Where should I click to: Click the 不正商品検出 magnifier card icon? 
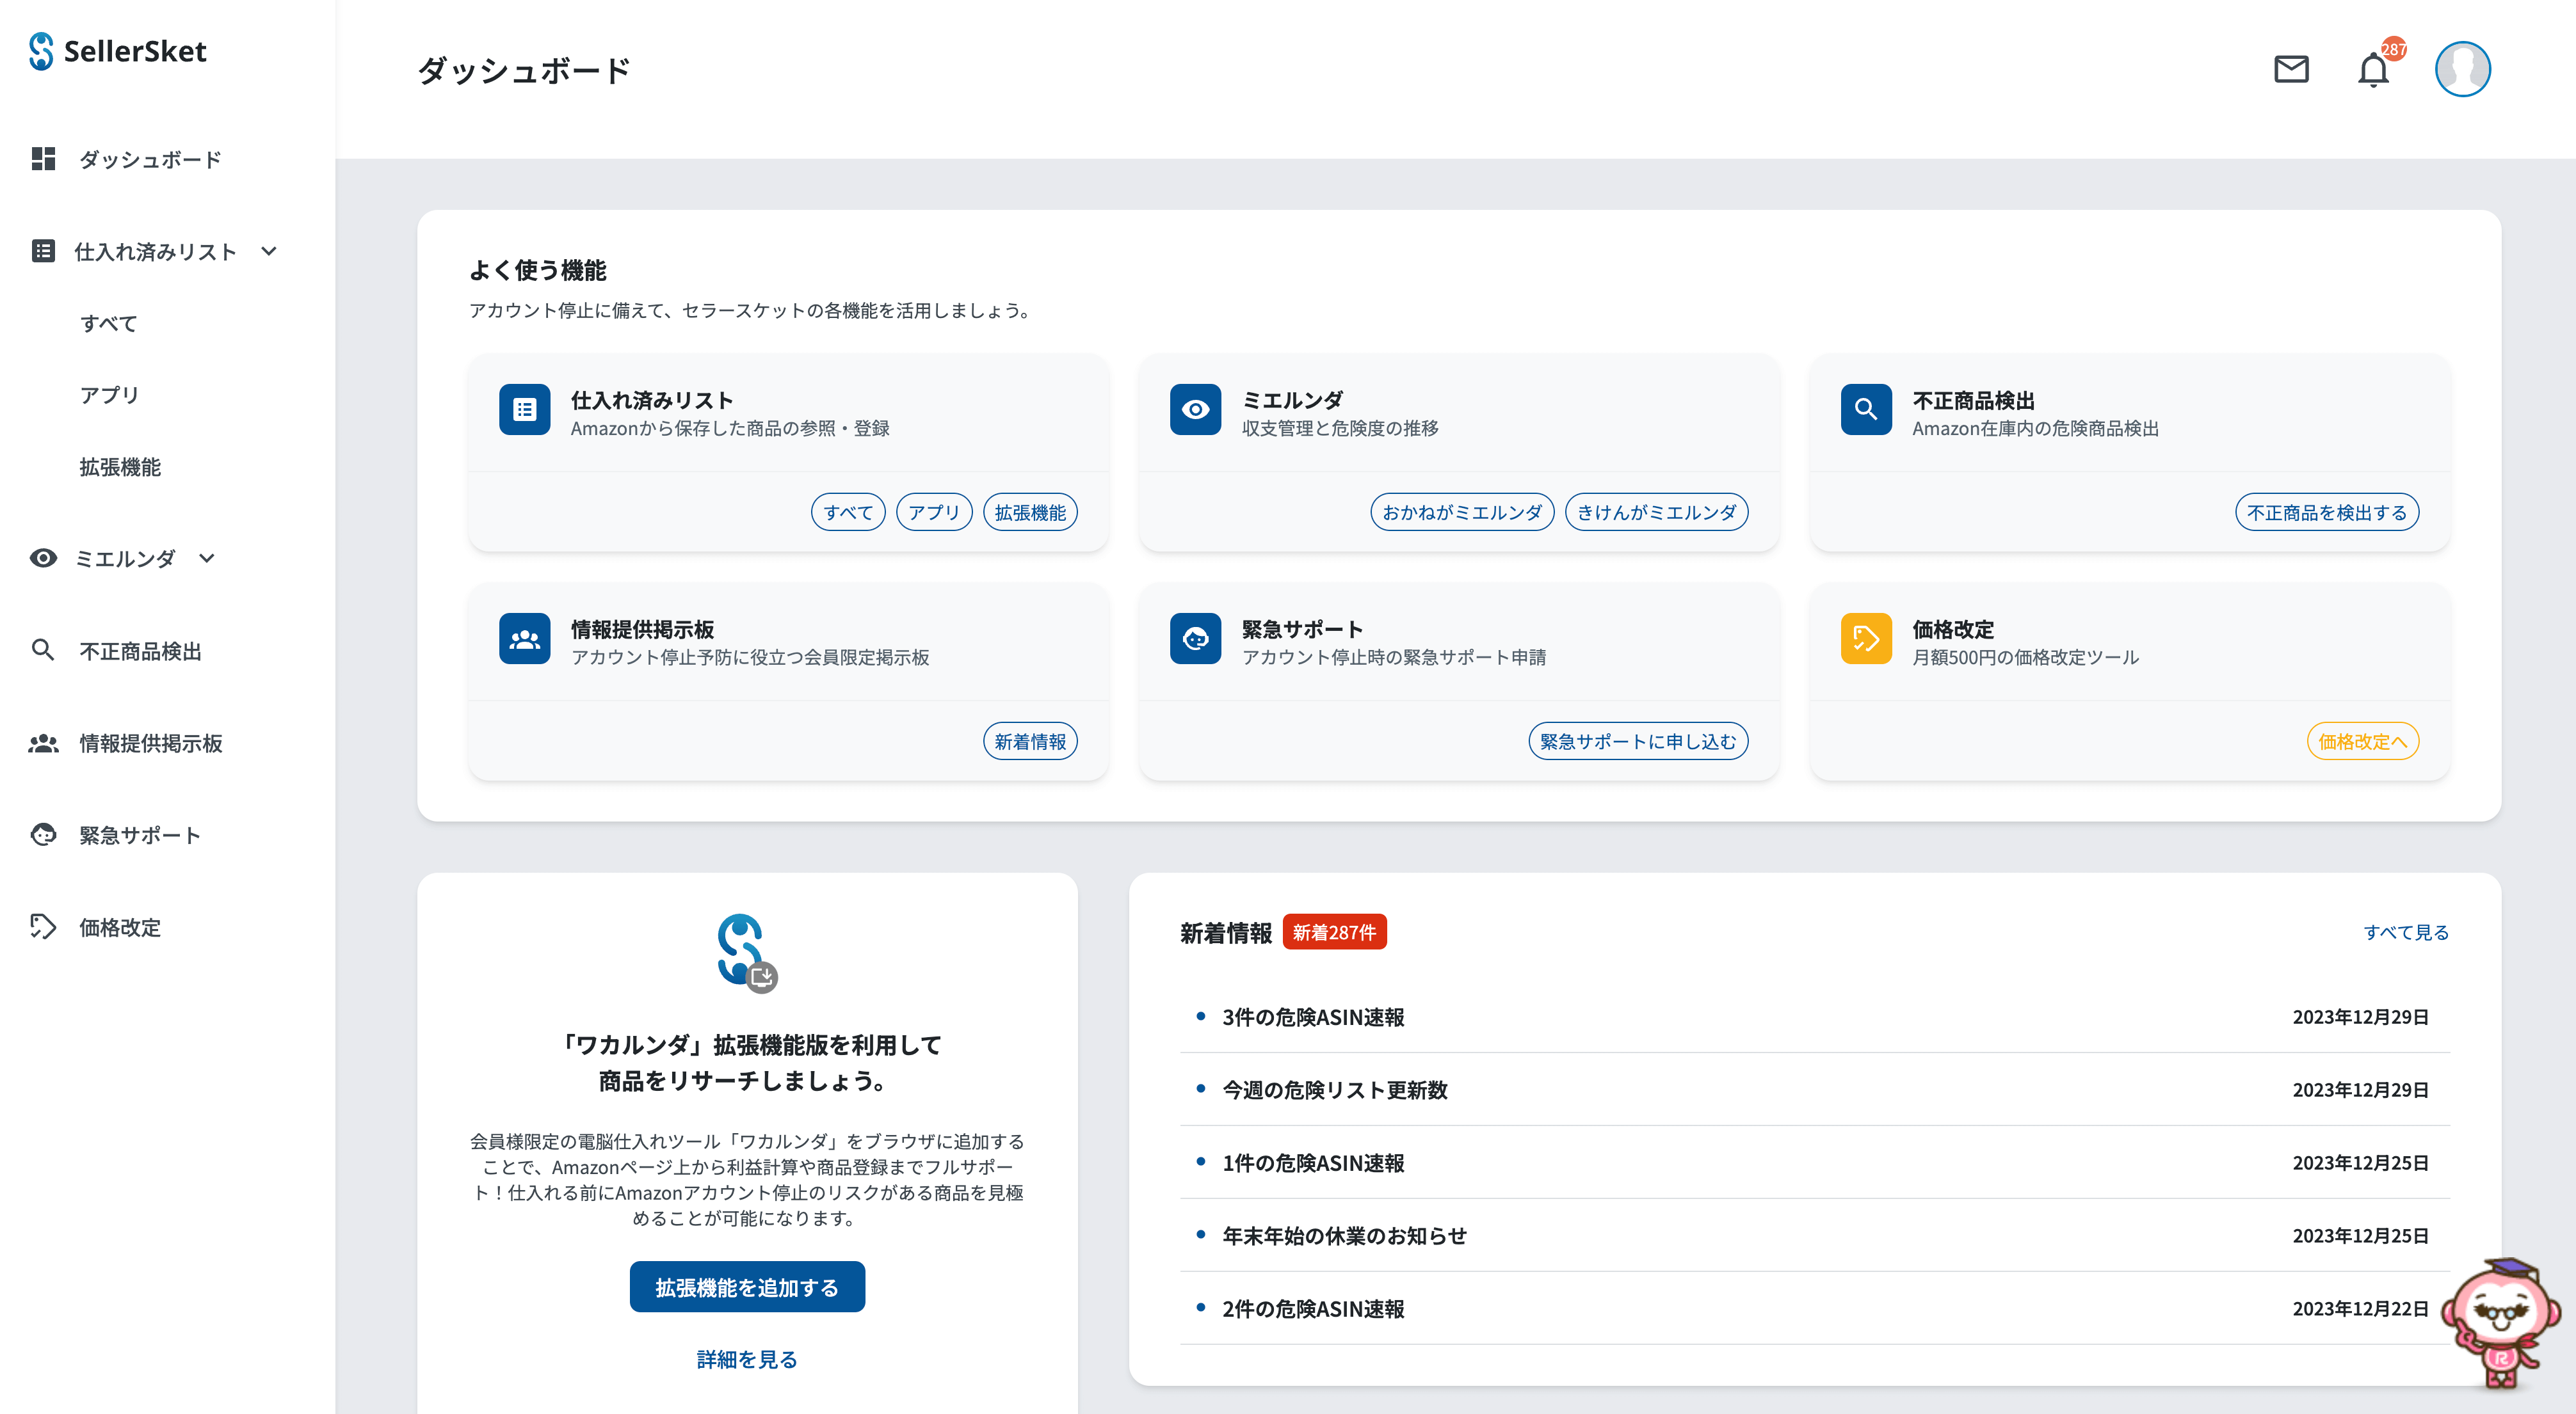coord(1865,409)
